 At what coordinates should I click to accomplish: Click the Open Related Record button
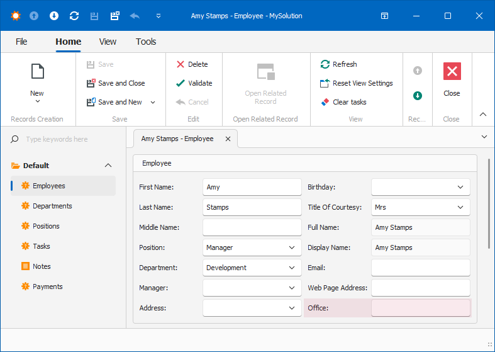click(x=266, y=84)
